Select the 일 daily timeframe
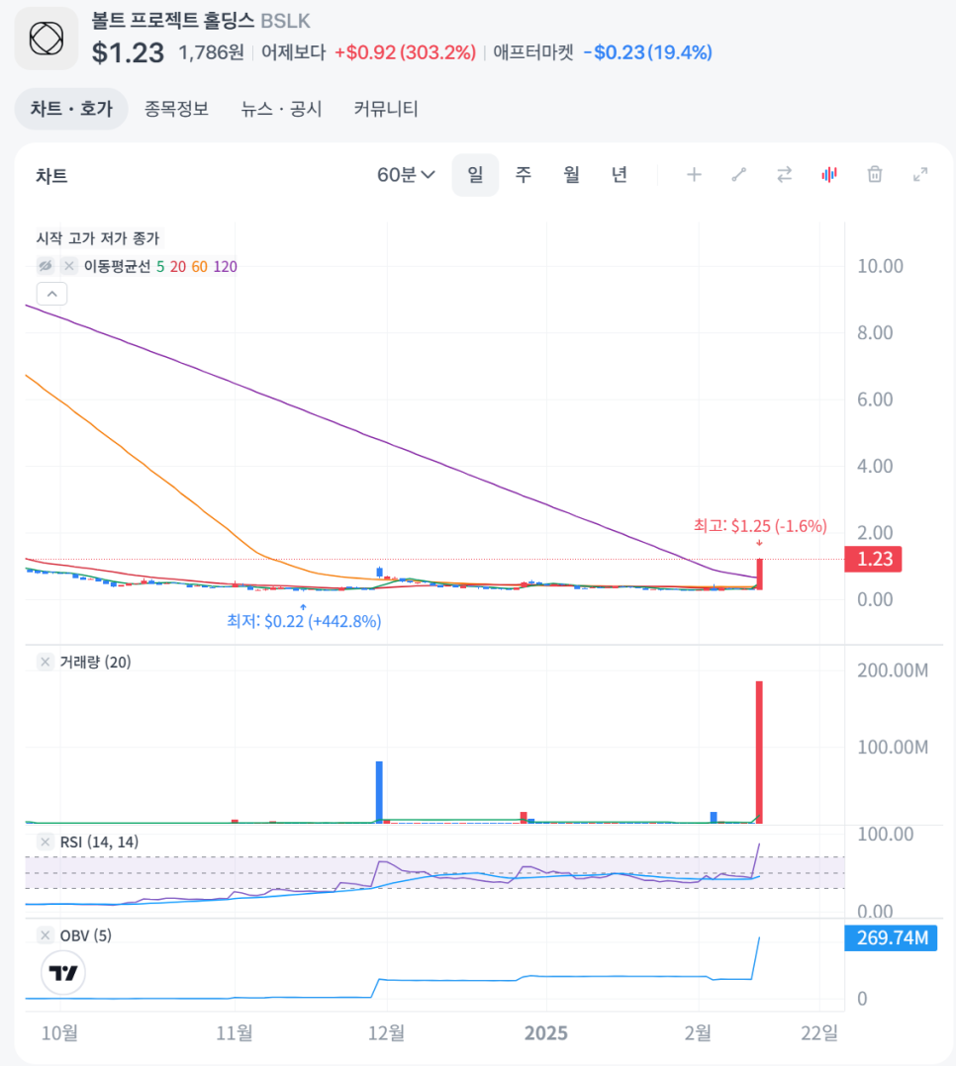This screenshot has width=956, height=1066. [x=475, y=175]
